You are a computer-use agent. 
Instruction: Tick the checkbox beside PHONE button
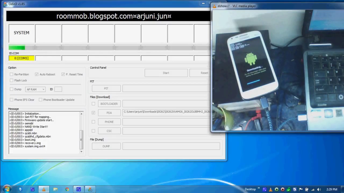[x=93, y=122]
